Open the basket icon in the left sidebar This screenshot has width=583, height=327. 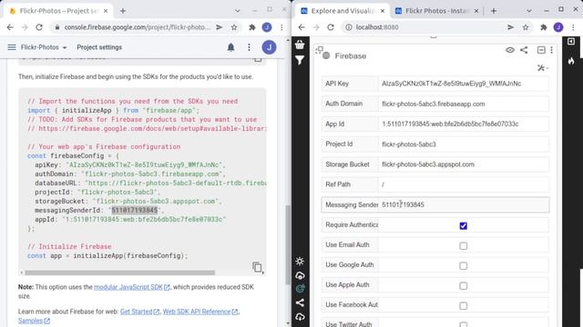pos(300,45)
